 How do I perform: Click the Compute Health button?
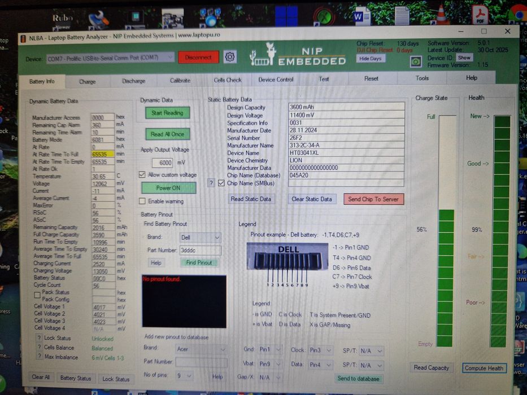coord(484,368)
